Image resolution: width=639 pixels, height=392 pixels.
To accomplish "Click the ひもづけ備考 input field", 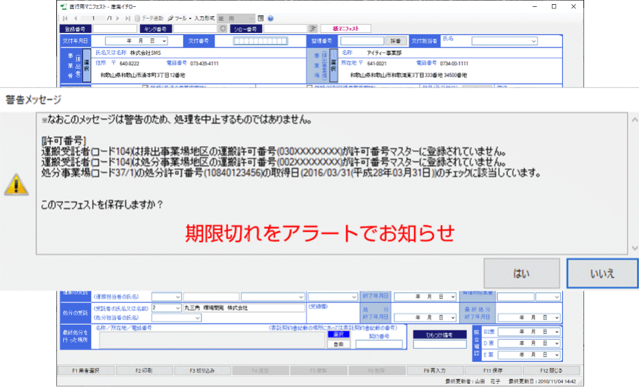I will [439, 344].
